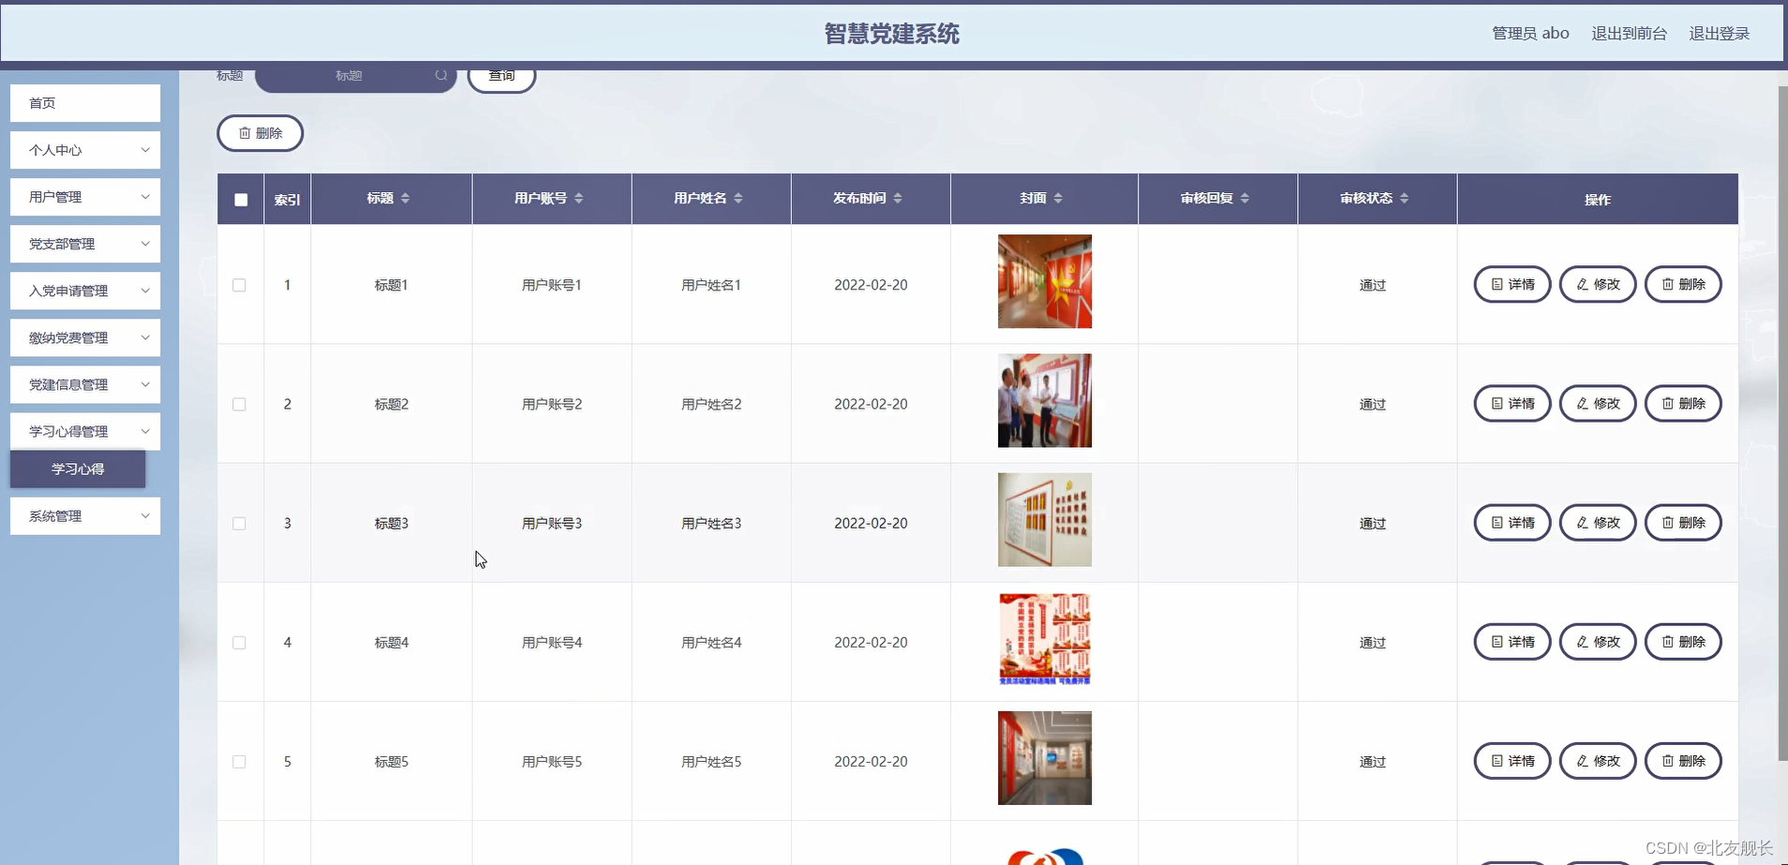Open 详情 for row 标题5
This screenshot has width=1788, height=865.
click(1512, 760)
